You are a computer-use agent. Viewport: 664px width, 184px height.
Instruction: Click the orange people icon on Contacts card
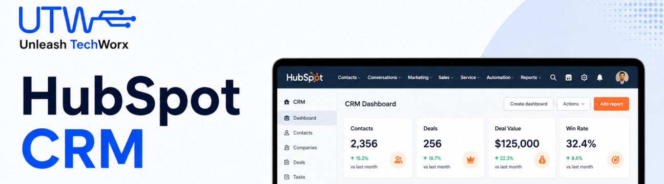[398, 160]
